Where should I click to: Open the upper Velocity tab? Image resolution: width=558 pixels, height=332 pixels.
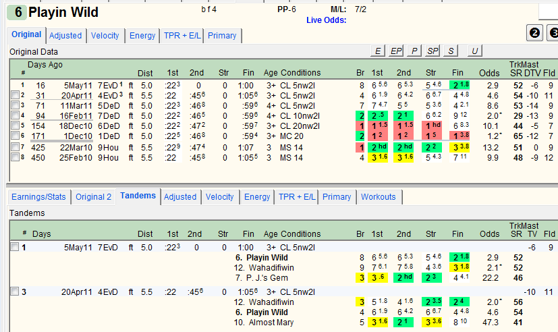[x=105, y=36]
